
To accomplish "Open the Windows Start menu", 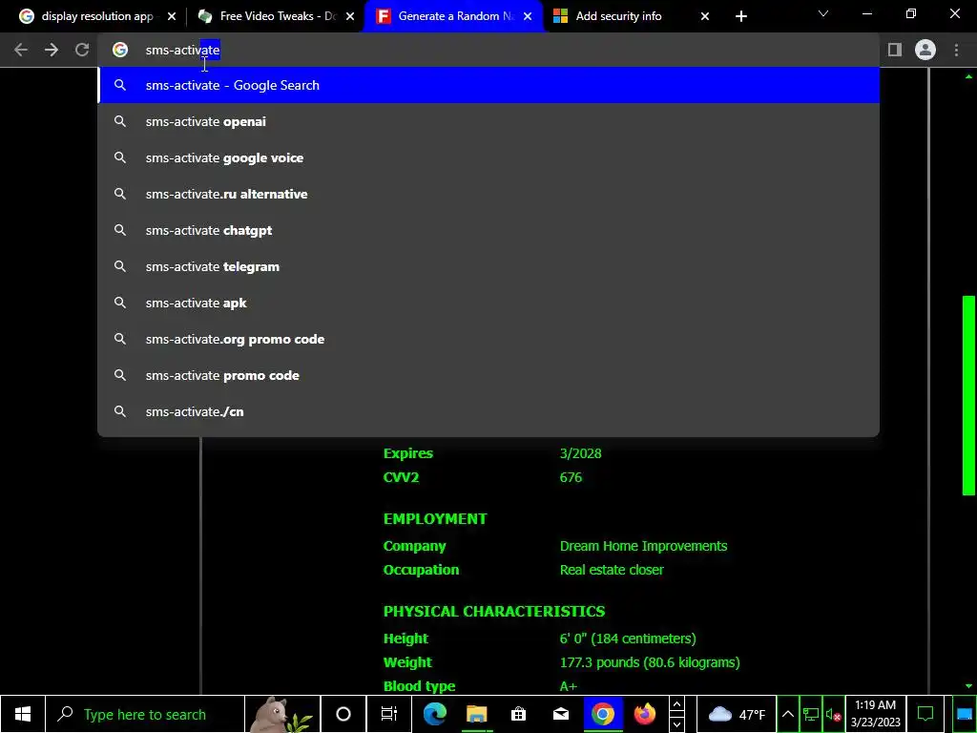I will pos(23,714).
